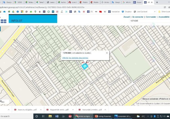
Task: Click the share page icon in address bar
Action: [x=165, y=7]
